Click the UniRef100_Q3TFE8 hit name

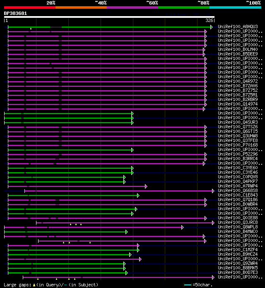[238, 140]
